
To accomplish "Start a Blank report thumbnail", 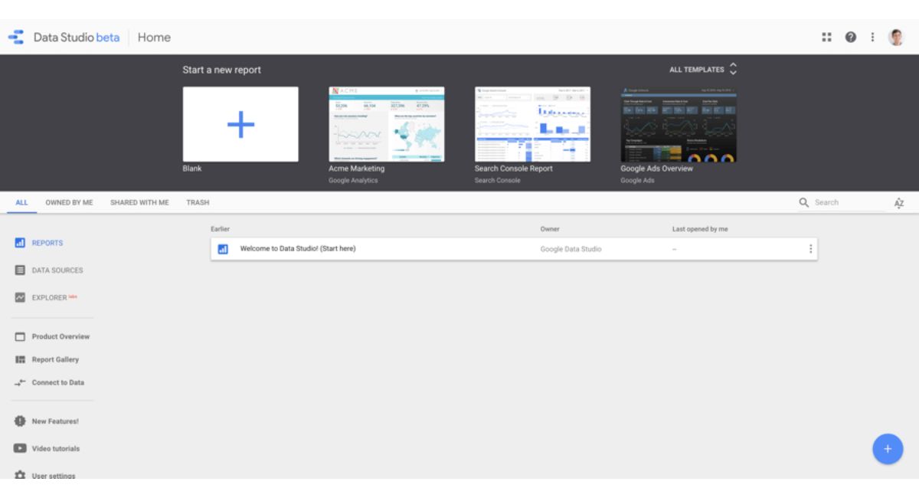I will [240, 124].
